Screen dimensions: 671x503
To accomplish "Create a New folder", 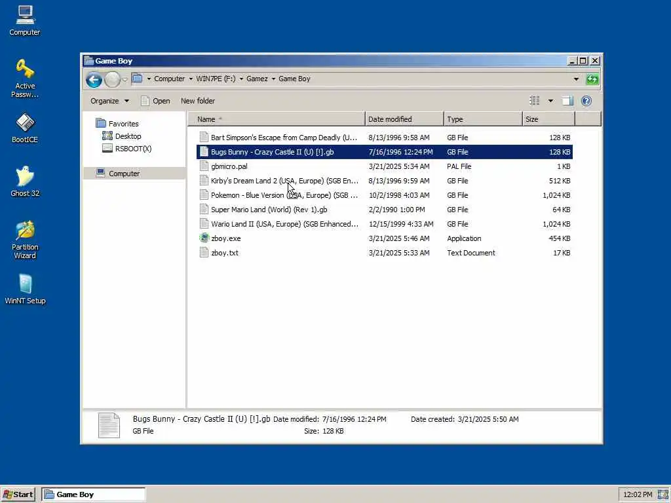I will click(198, 101).
